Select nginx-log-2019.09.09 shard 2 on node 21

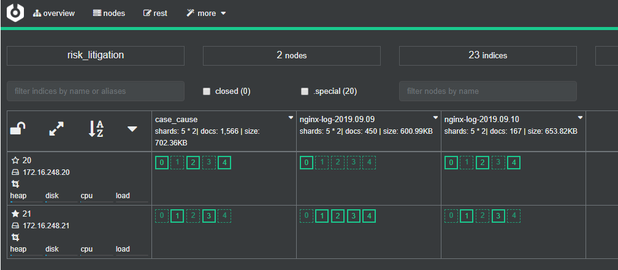click(x=337, y=216)
